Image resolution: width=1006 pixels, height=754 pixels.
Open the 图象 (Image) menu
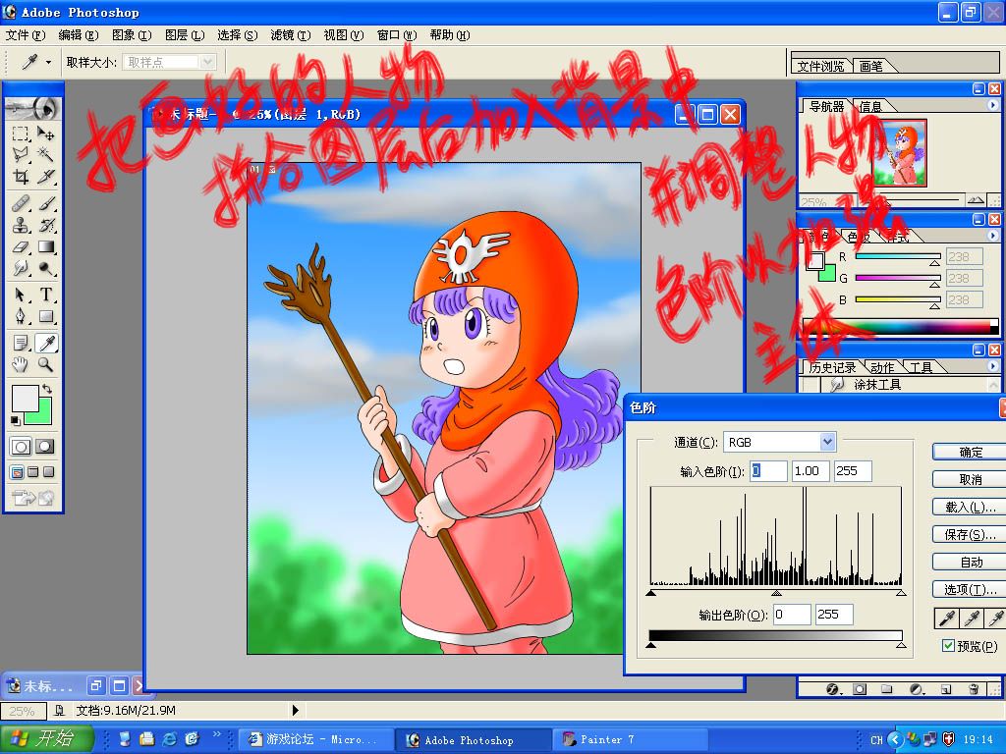point(132,35)
